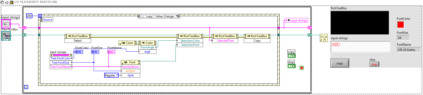Click the FontName string indicator terminal
Image resolution: width=423 pixels, height=95 pixels.
tap(111, 52)
